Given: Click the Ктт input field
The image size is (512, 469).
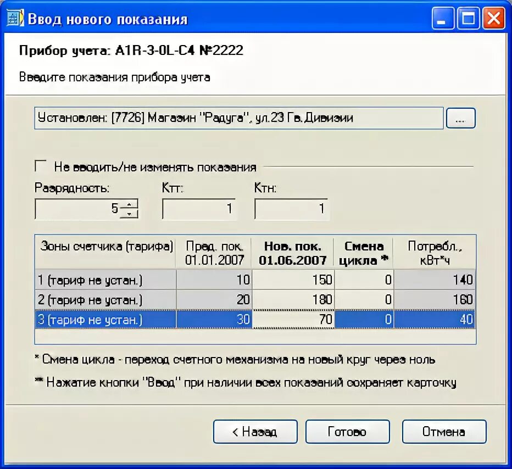Looking at the screenshot, I should click(x=198, y=209).
